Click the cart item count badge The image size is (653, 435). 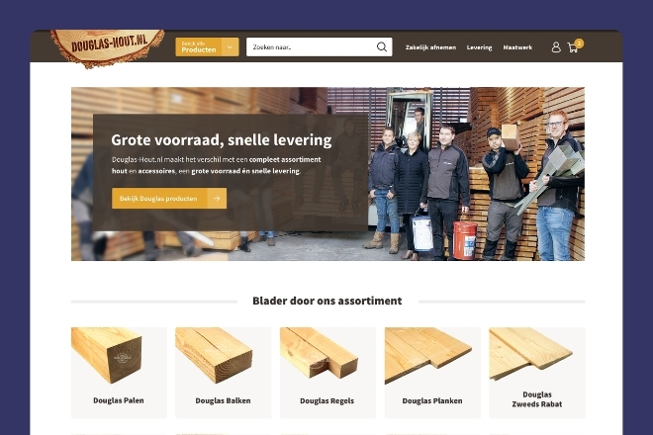click(x=579, y=43)
